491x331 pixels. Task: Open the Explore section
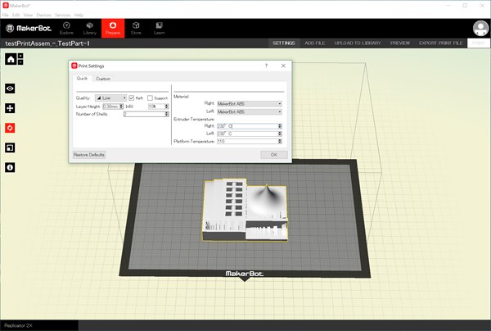pos(66,28)
